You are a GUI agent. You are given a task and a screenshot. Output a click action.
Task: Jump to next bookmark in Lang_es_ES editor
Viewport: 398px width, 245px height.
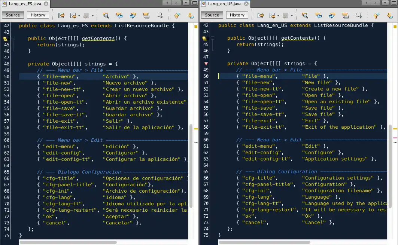click(x=191, y=15)
